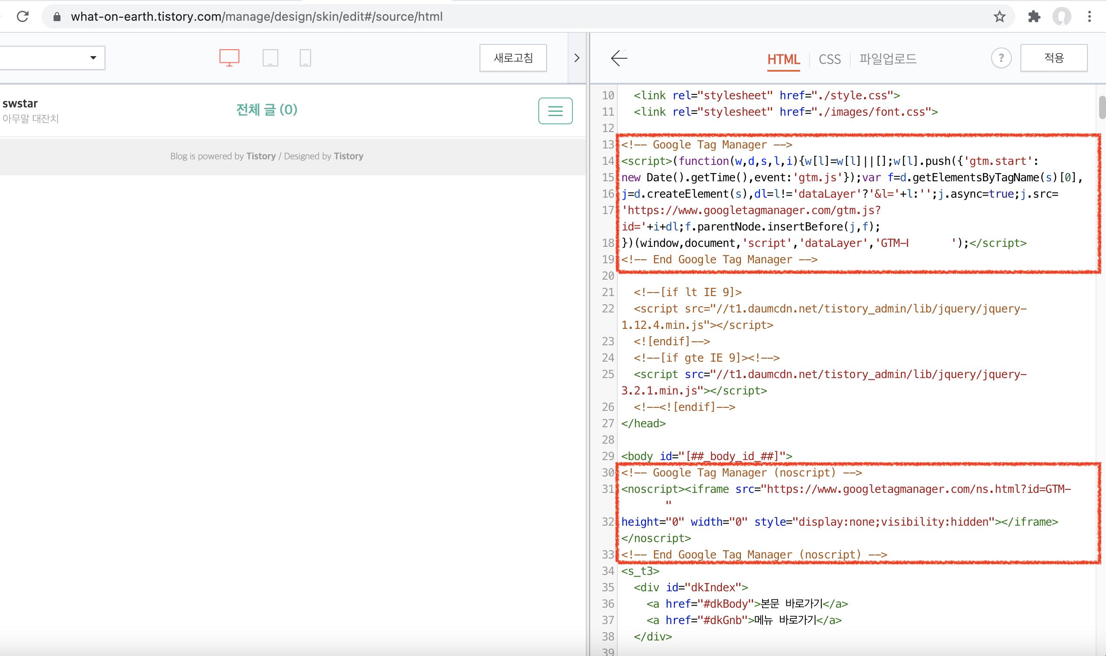Go back with the left arrow icon

(x=619, y=58)
